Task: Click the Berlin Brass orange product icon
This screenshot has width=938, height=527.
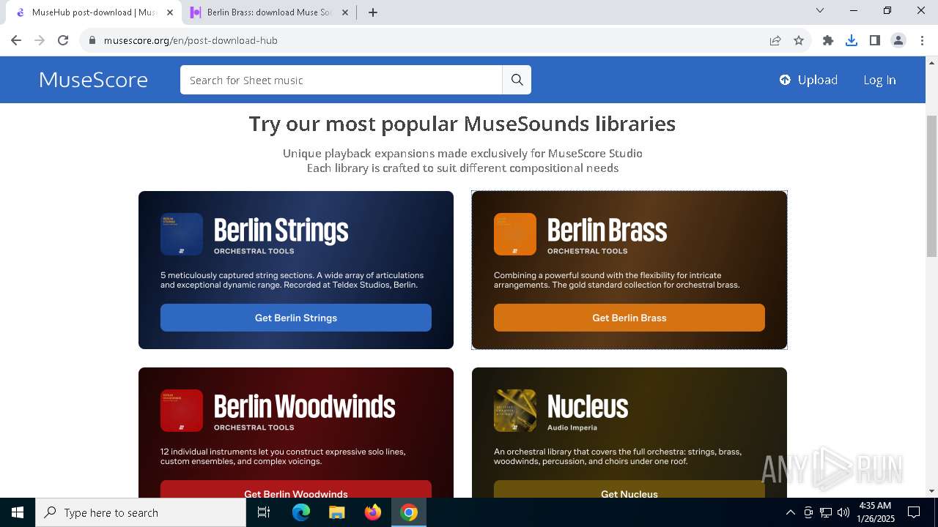Action: point(515,234)
